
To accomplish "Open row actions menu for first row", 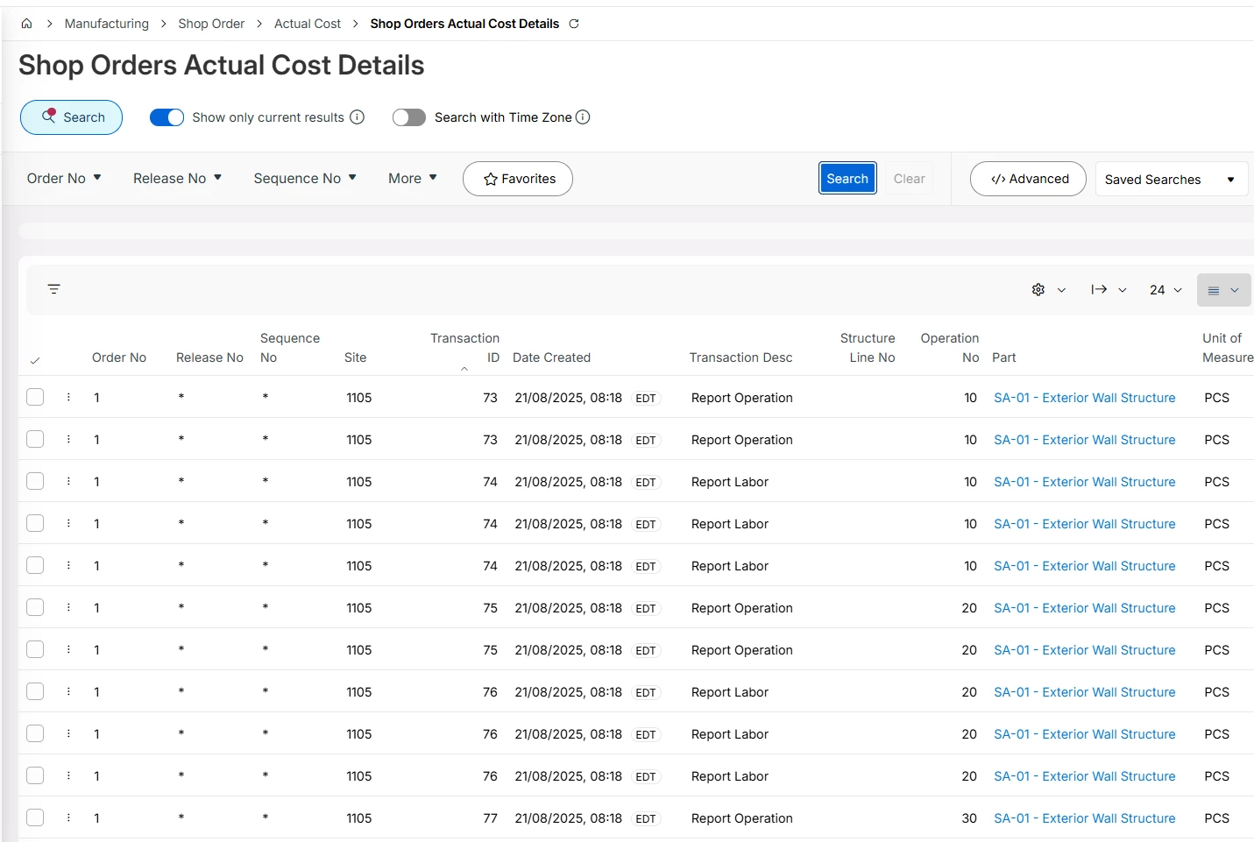I will 68,398.
